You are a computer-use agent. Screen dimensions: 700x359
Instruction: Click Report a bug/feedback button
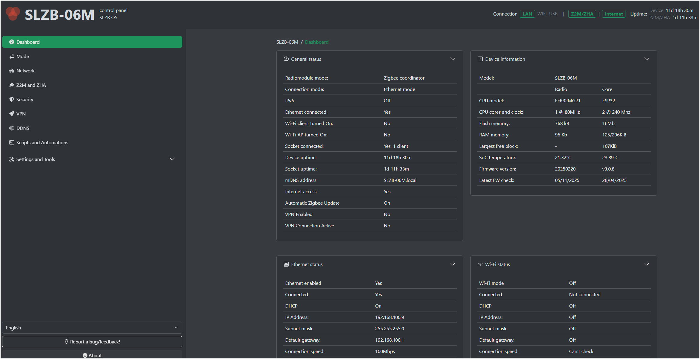pyautogui.click(x=92, y=342)
